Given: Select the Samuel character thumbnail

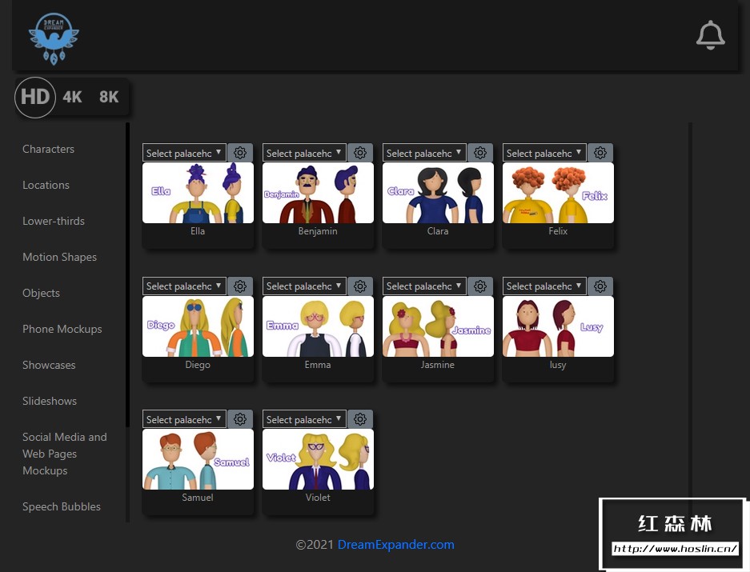Looking at the screenshot, I should pyautogui.click(x=198, y=459).
